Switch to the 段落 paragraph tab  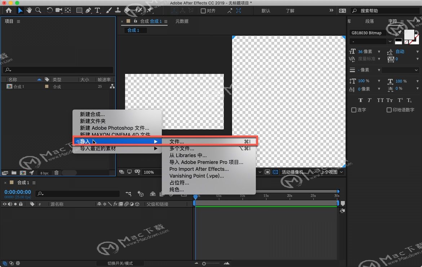point(369,21)
